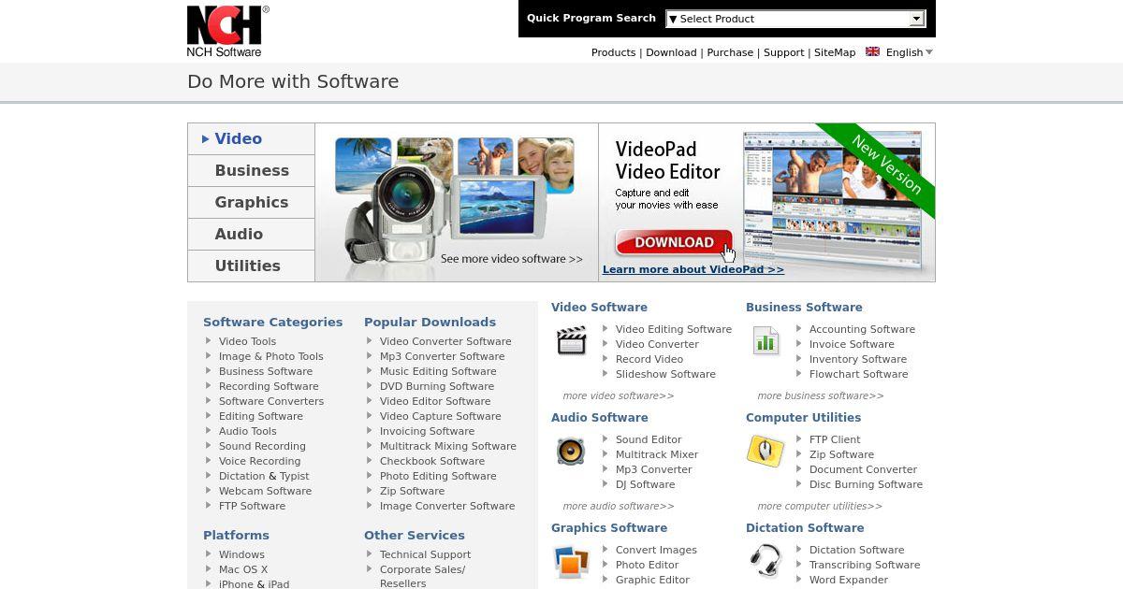Click more video software link
Screen dimensions: 1123x589
click(619, 395)
